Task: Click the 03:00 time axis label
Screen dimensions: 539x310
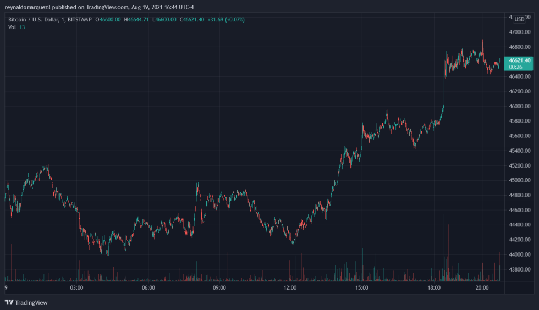Action: pyautogui.click(x=76, y=287)
